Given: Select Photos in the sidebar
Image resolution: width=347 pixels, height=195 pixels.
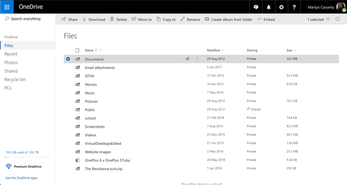Looking at the screenshot, I should coord(11,62).
